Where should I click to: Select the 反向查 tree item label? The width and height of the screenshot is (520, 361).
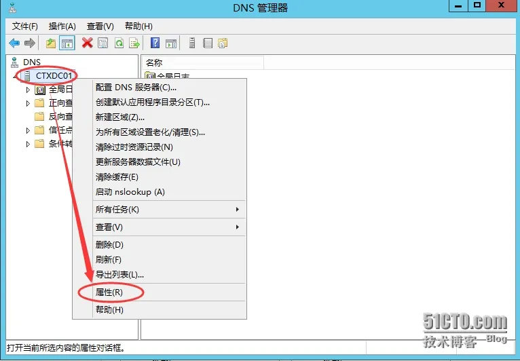pyautogui.click(x=60, y=117)
